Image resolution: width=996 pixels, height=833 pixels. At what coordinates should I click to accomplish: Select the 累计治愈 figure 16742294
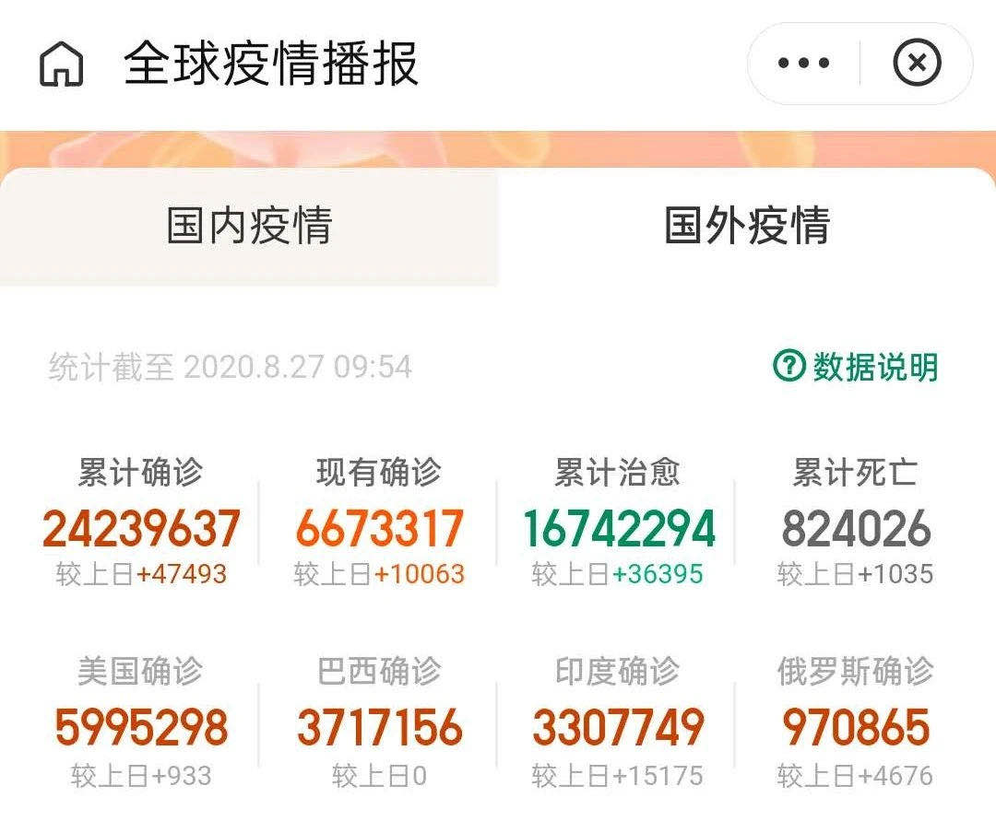[x=618, y=529]
